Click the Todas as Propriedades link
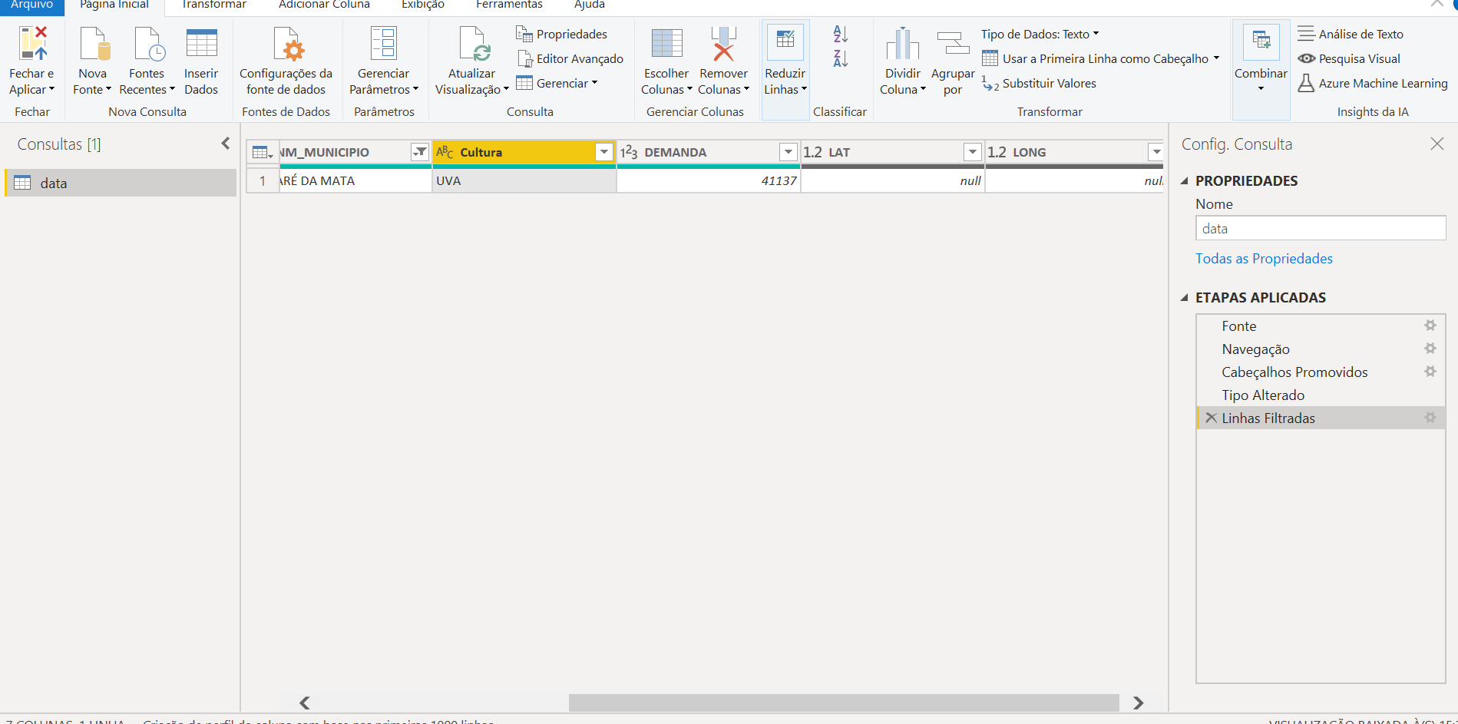 [x=1264, y=259]
